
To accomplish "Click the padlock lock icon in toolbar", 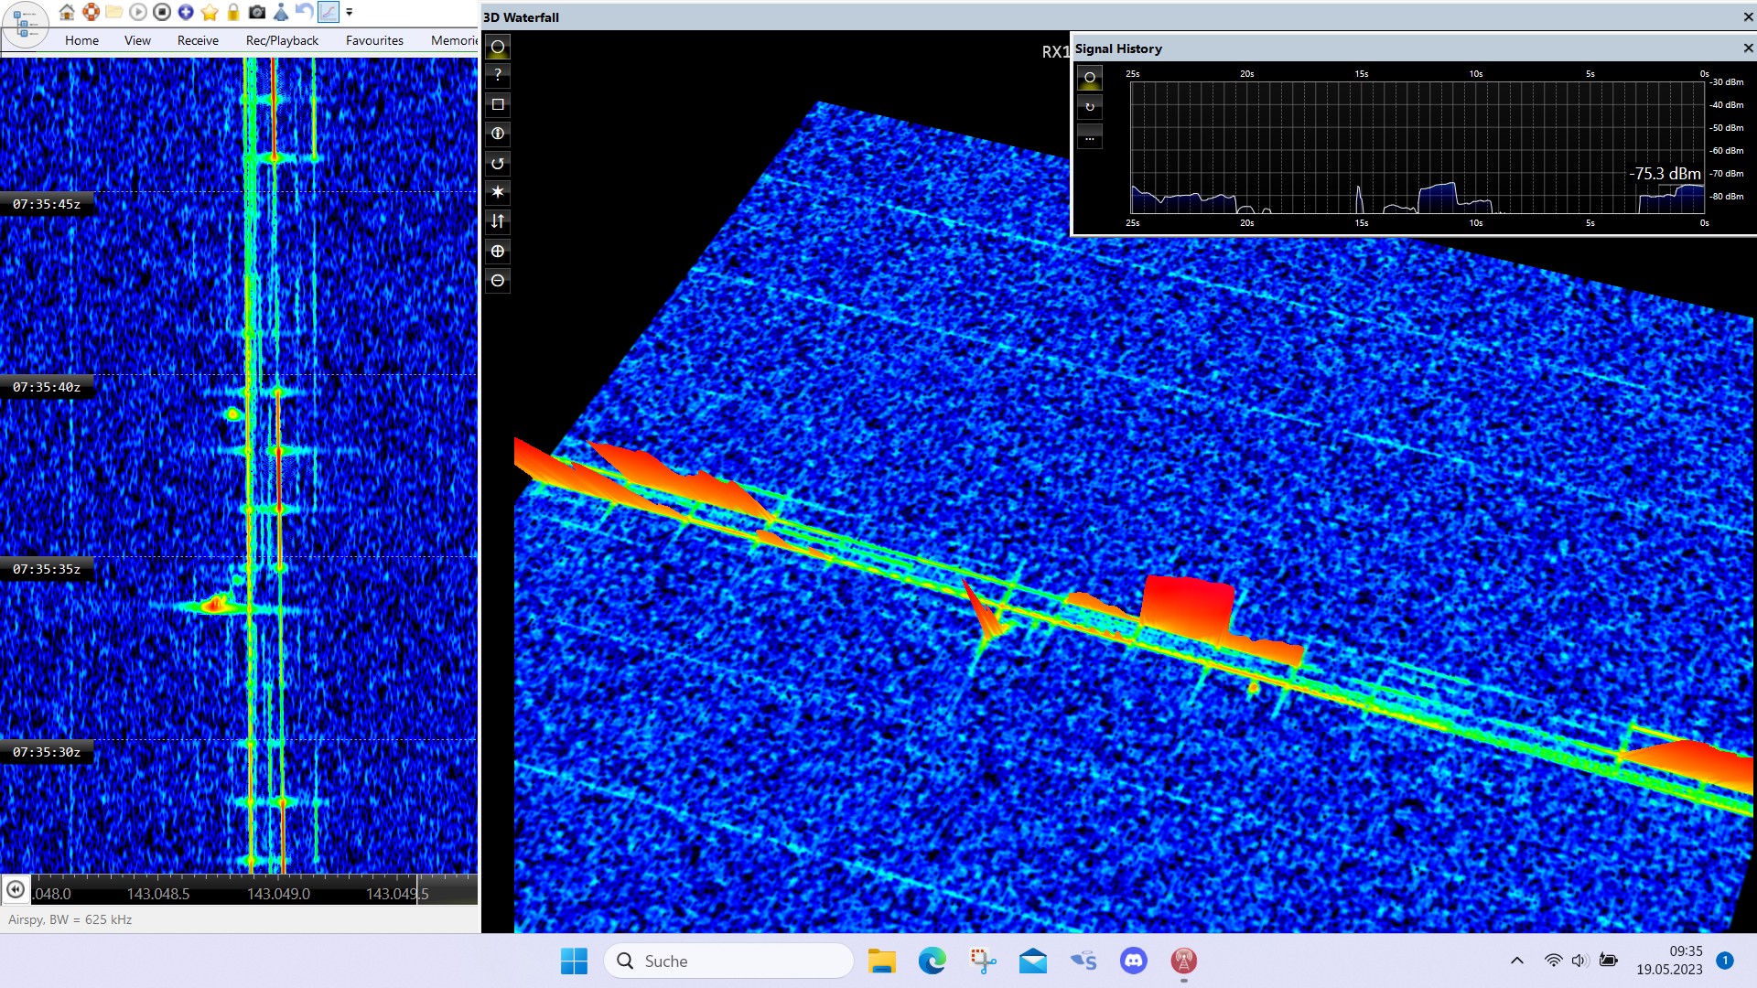I will click(x=233, y=12).
